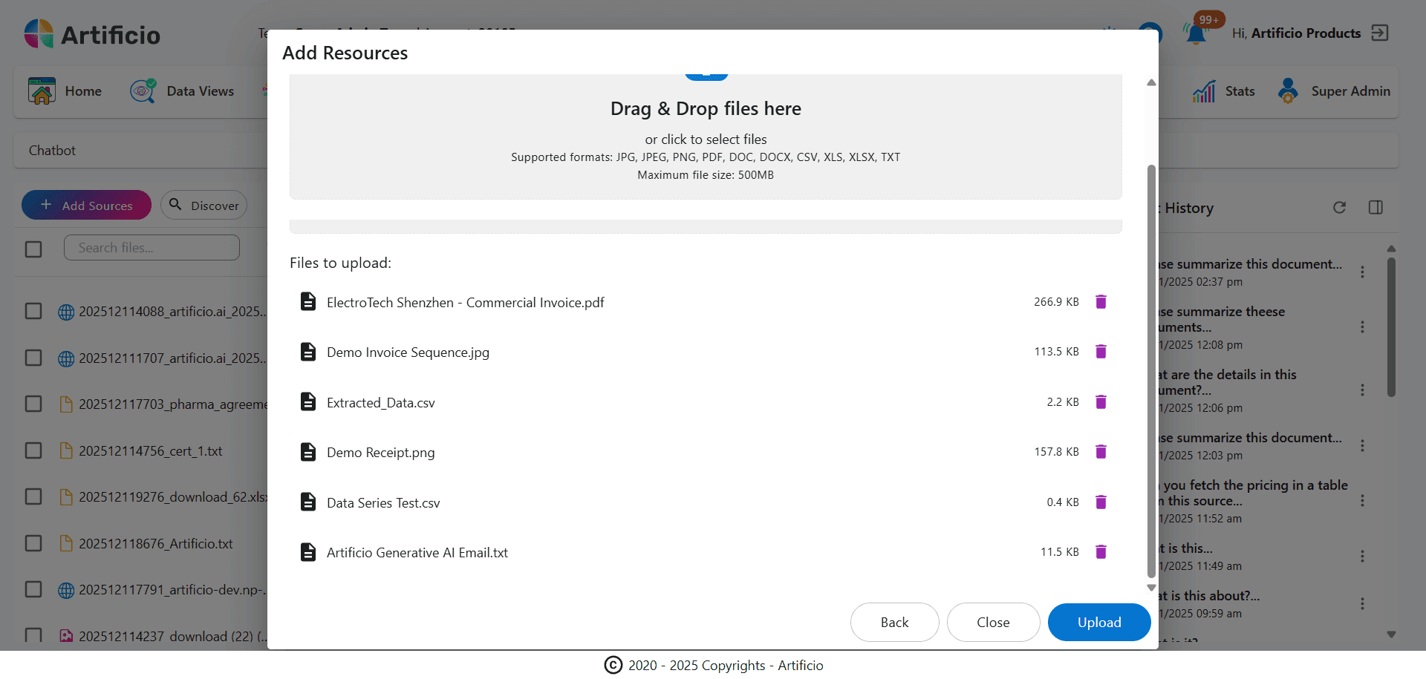Click the Artificio logo
Image resolution: width=1426 pixels, height=679 pixels.
[91, 33]
